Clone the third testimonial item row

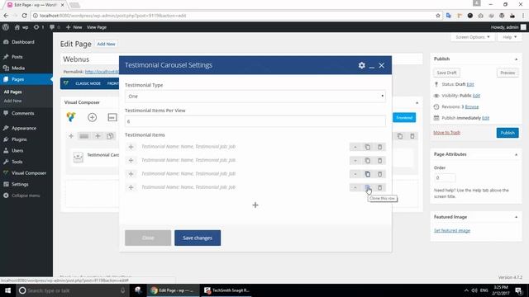367,174
